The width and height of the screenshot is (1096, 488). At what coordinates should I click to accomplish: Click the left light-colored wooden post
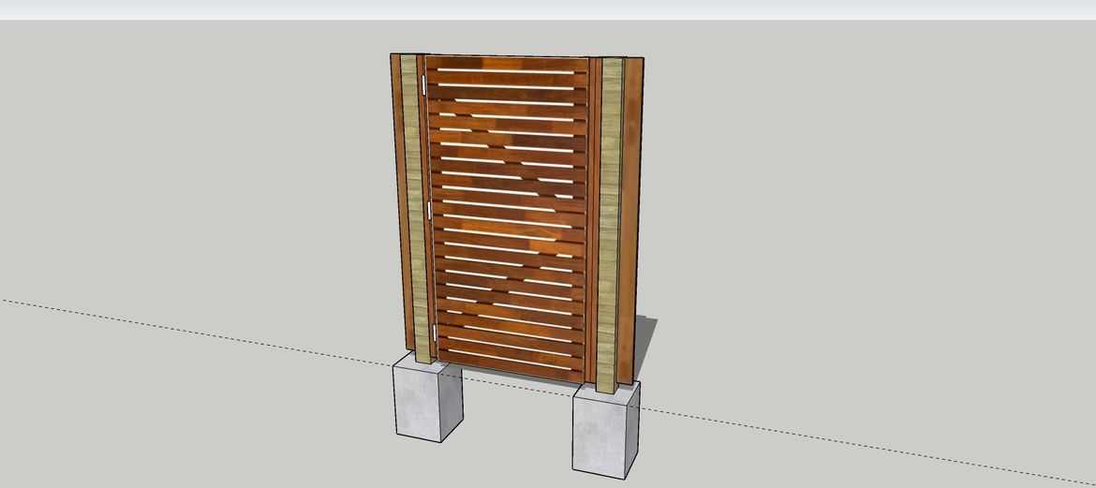coord(414,206)
